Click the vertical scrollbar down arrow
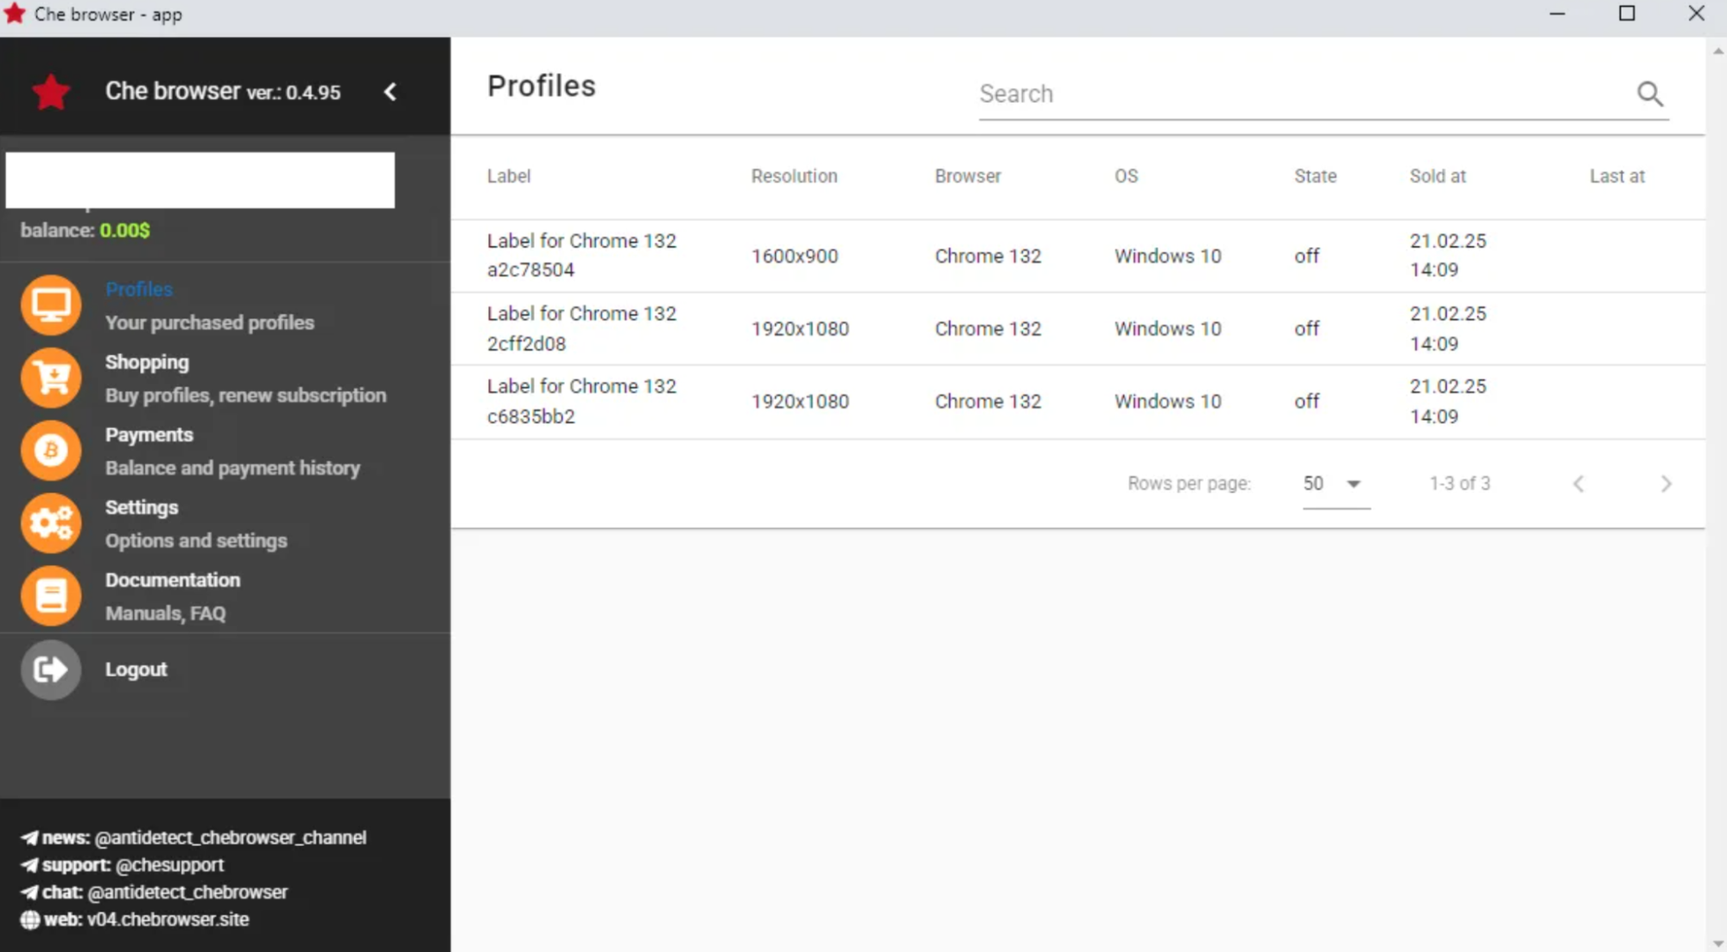Viewport: 1727px width, 952px height. pos(1717,943)
